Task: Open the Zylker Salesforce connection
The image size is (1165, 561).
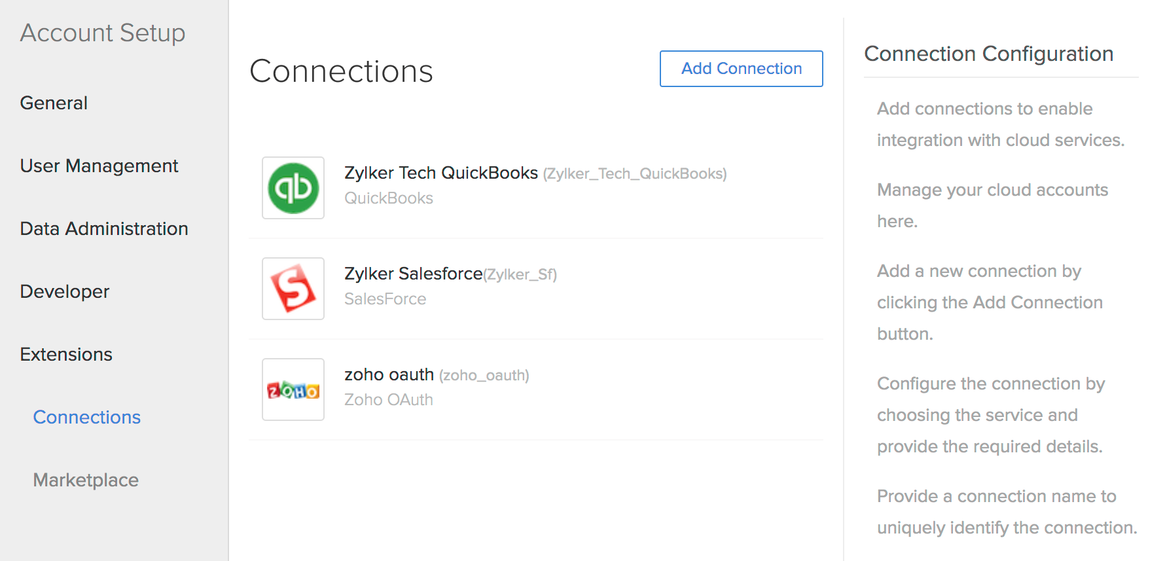Action: tap(413, 274)
